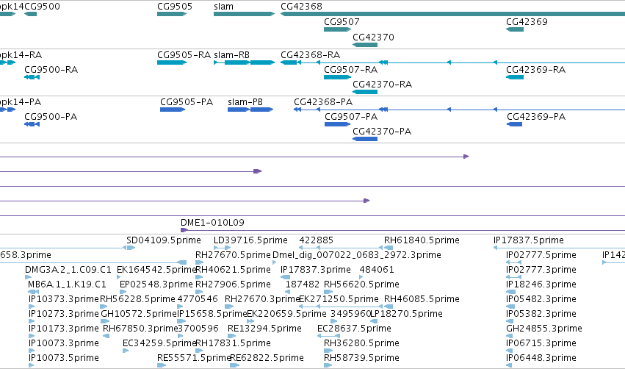Viewport: 625px width, 369px height.
Task: Click the CG42369 gene label
Action: point(527,21)
